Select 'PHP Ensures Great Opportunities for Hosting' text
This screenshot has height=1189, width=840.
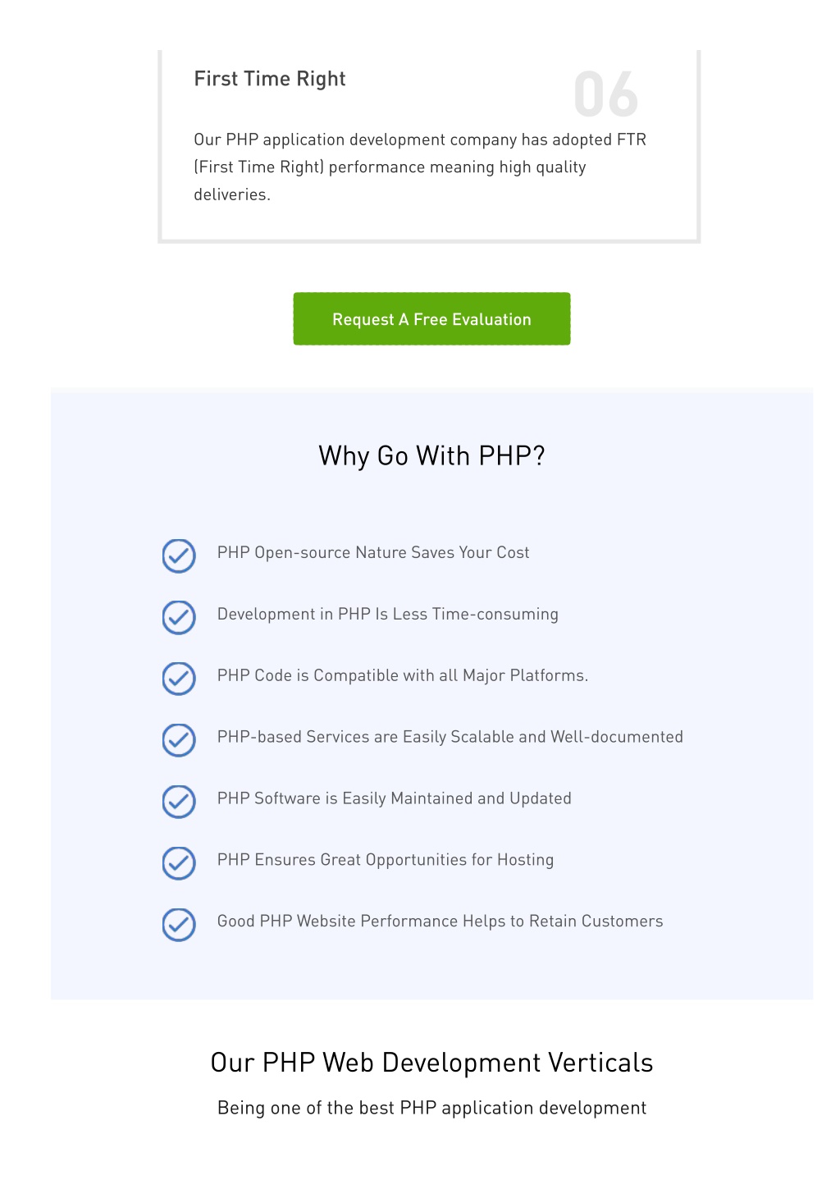pos(386,860)
